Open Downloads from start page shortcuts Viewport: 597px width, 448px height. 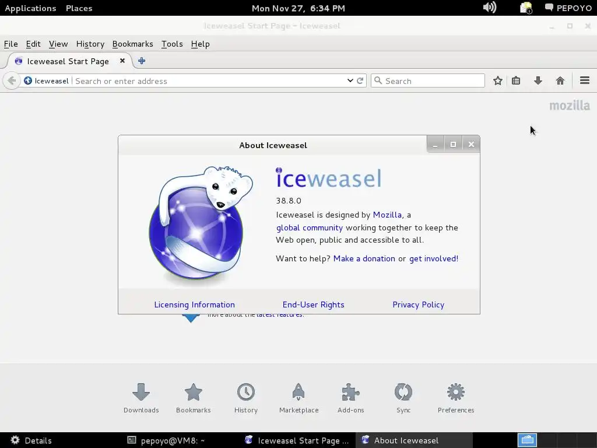(x=141, y=398)
